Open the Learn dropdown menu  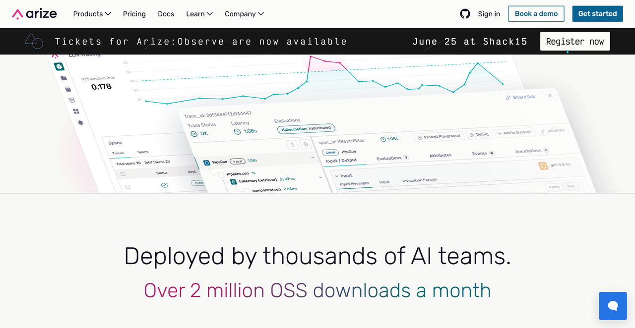[199, 14]
